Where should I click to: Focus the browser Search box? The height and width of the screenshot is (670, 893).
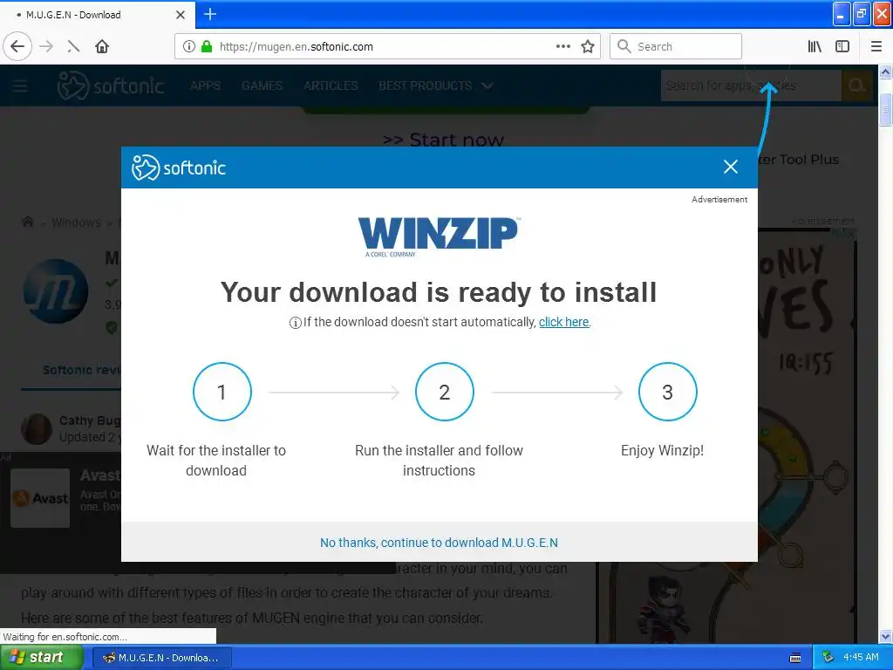pos(676,46)
